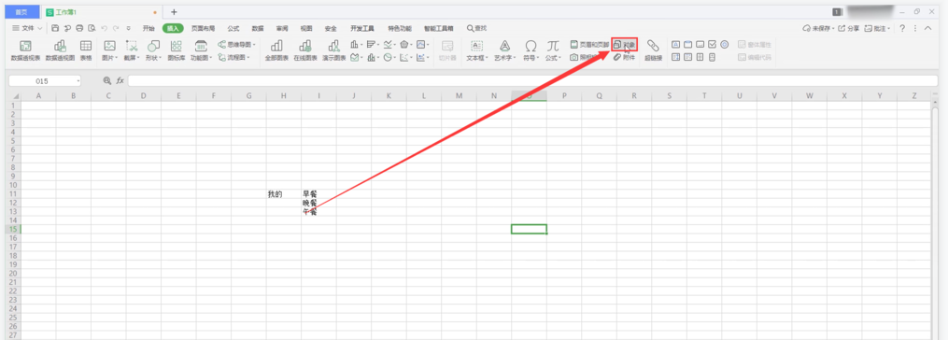Open online charts (在线图表)
The width and height of the screenshot is (948, 340).
pyautogui.click(x=305, y=50)
